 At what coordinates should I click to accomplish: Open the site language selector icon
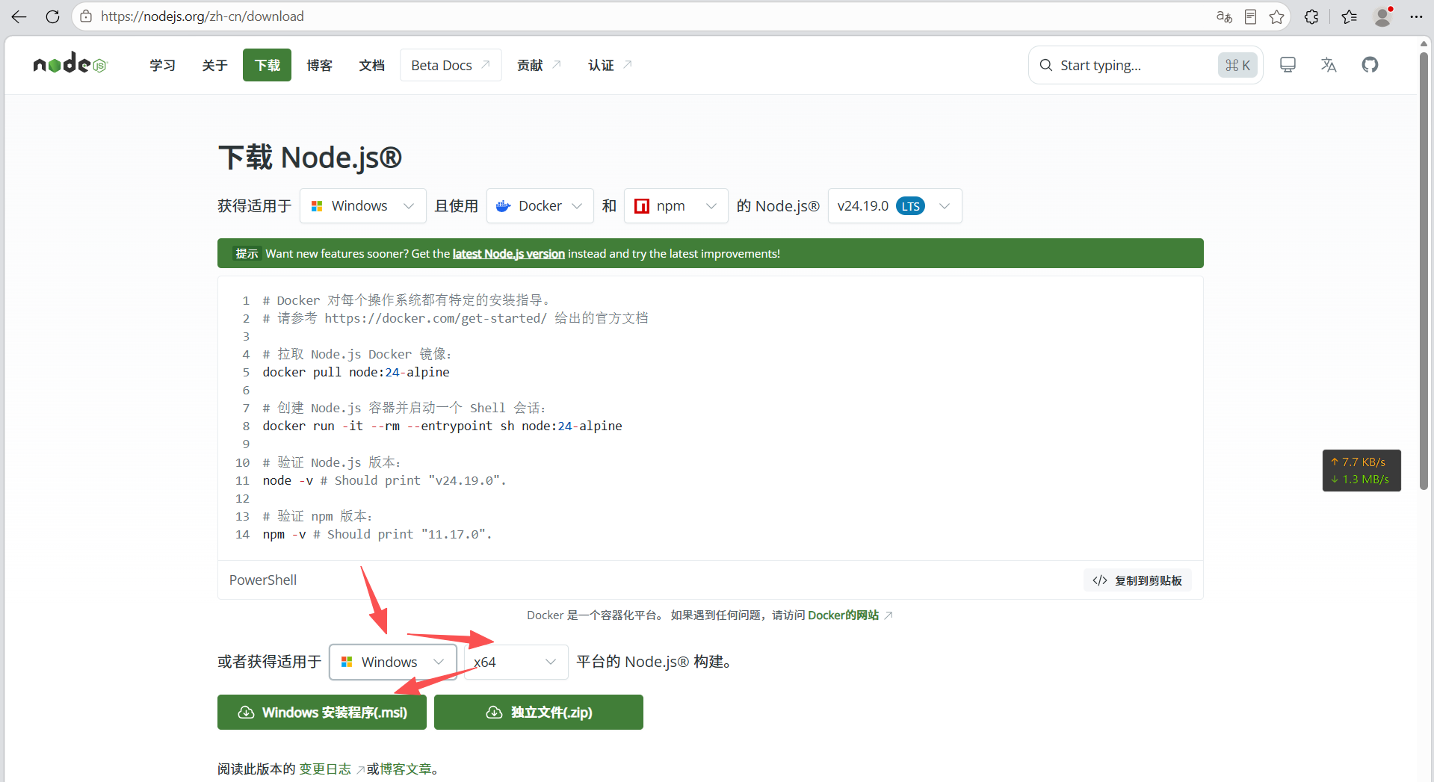(x=1329, y=65)
